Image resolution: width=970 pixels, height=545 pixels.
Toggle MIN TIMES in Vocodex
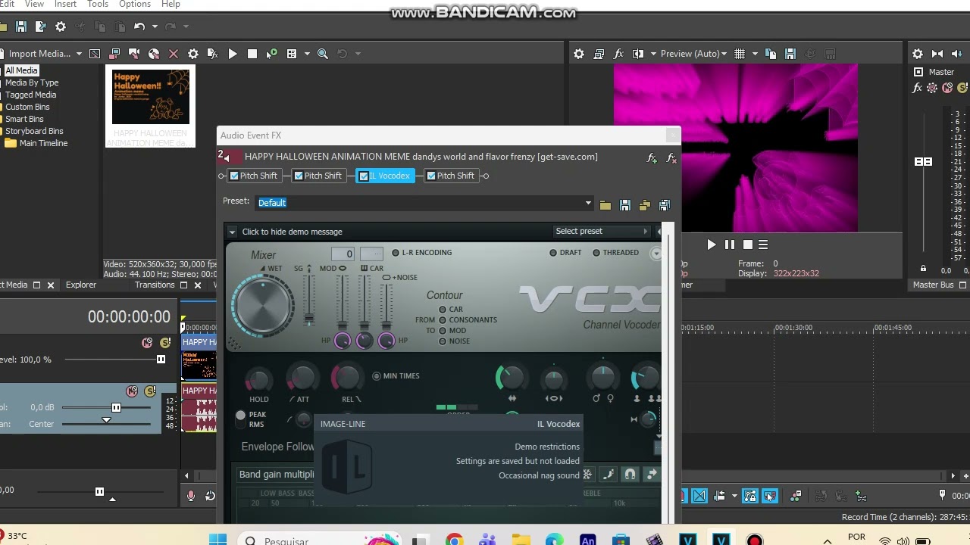tap(377, 376)
